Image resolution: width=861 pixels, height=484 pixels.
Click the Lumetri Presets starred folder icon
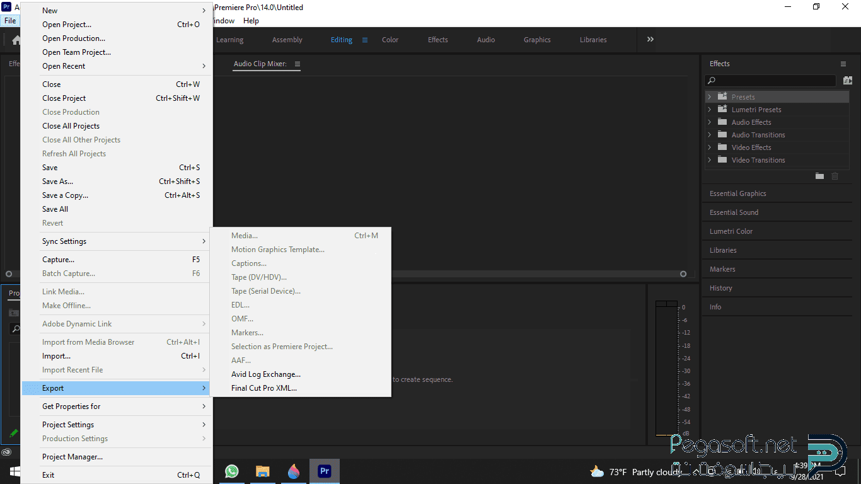coord(722,109)
